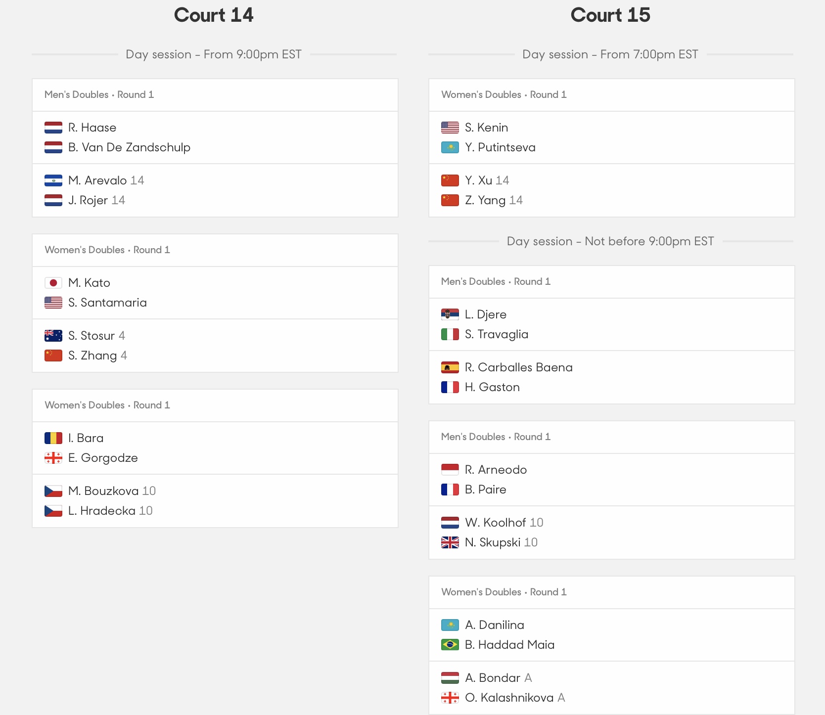Image resolution: width=825 pixels, height=715 pixels.
Task: Open player B. Van De Zandschulp
Action: point(129,147)
